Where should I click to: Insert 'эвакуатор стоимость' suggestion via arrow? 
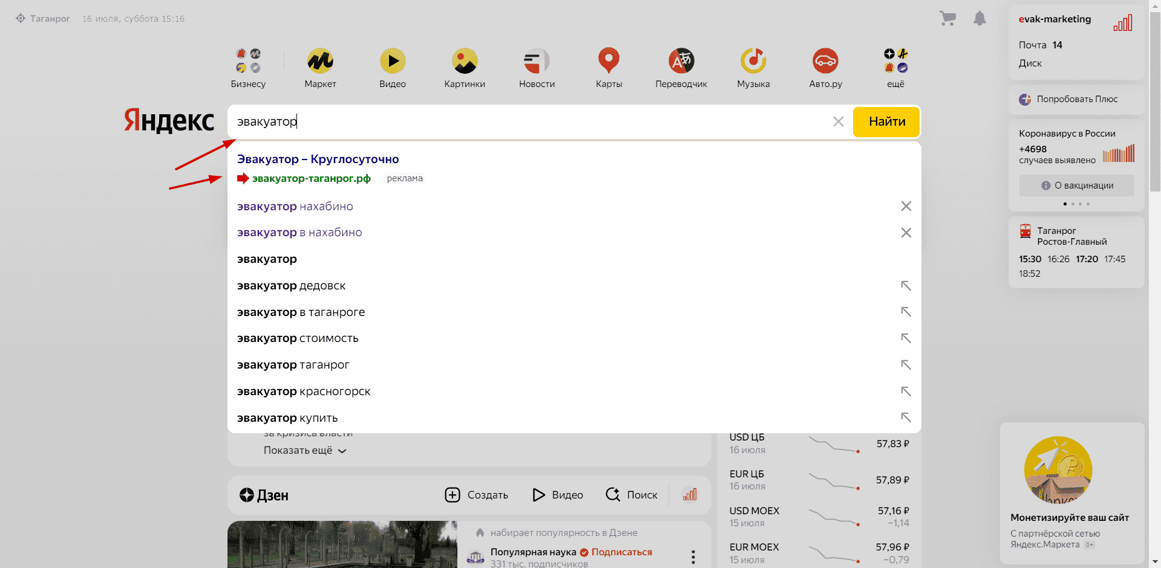906,338
